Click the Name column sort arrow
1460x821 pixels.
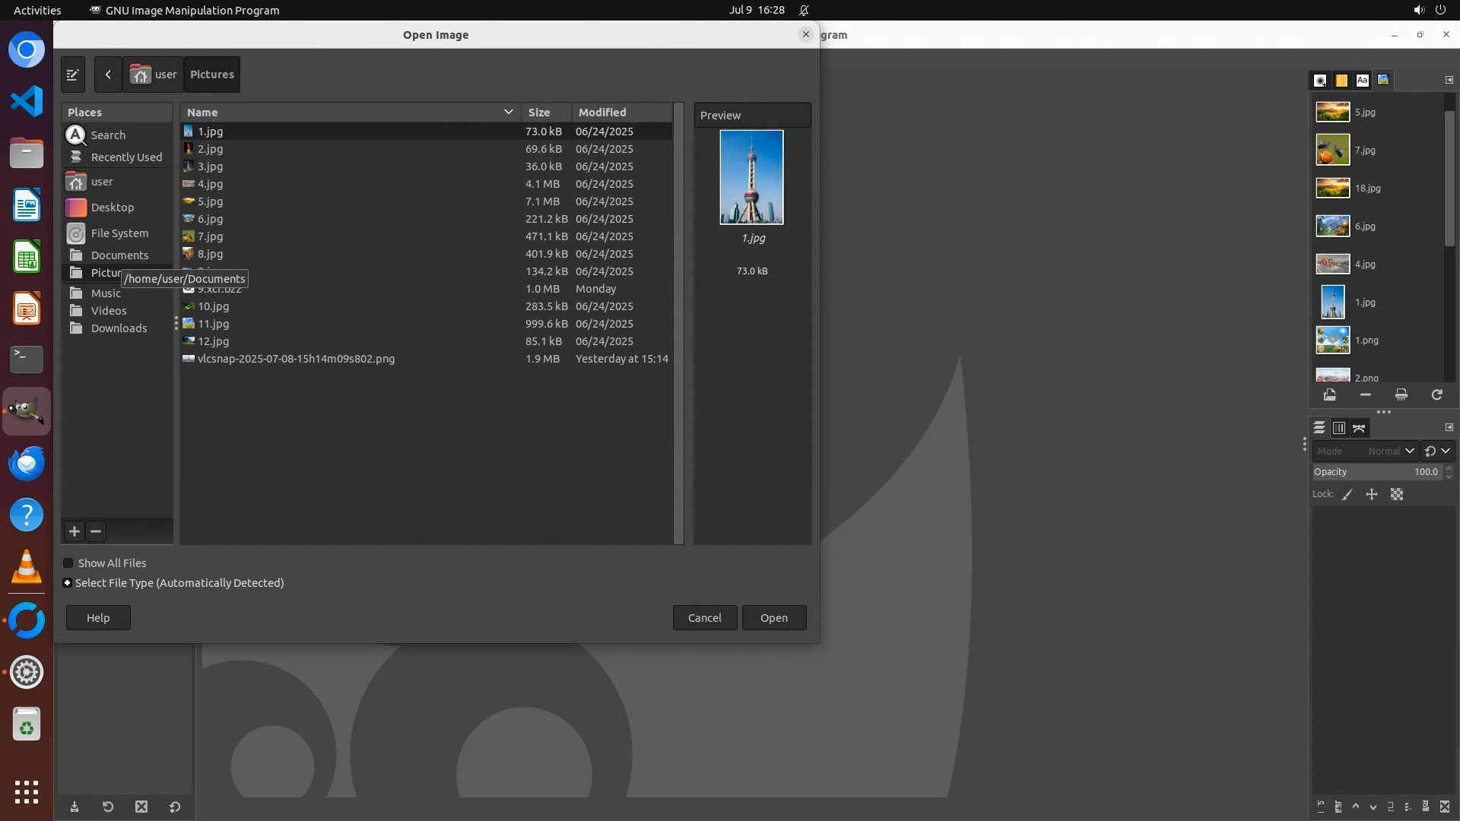pos(508,112)
